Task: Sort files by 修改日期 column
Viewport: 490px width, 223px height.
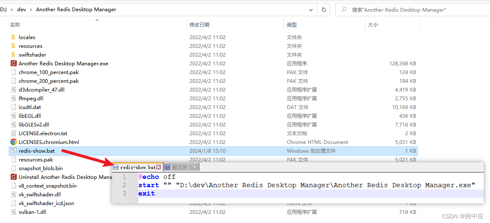Action: (199, 25)
